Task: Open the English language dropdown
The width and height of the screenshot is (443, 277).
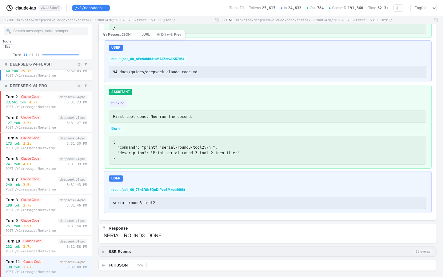Action: pos(424,8)
